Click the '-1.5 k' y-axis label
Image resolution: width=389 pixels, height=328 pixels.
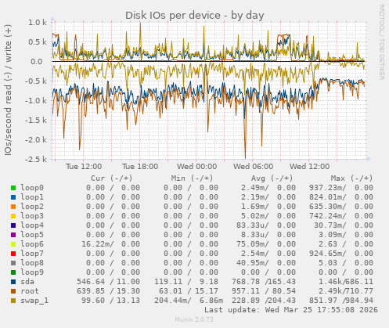point(36,121)
